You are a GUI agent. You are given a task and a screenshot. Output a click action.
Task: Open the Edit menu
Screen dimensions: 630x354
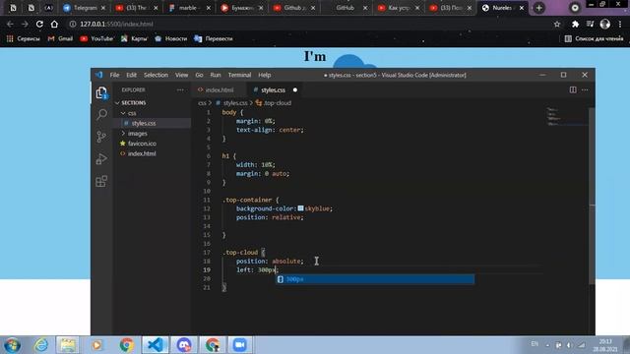click(131, 75)
